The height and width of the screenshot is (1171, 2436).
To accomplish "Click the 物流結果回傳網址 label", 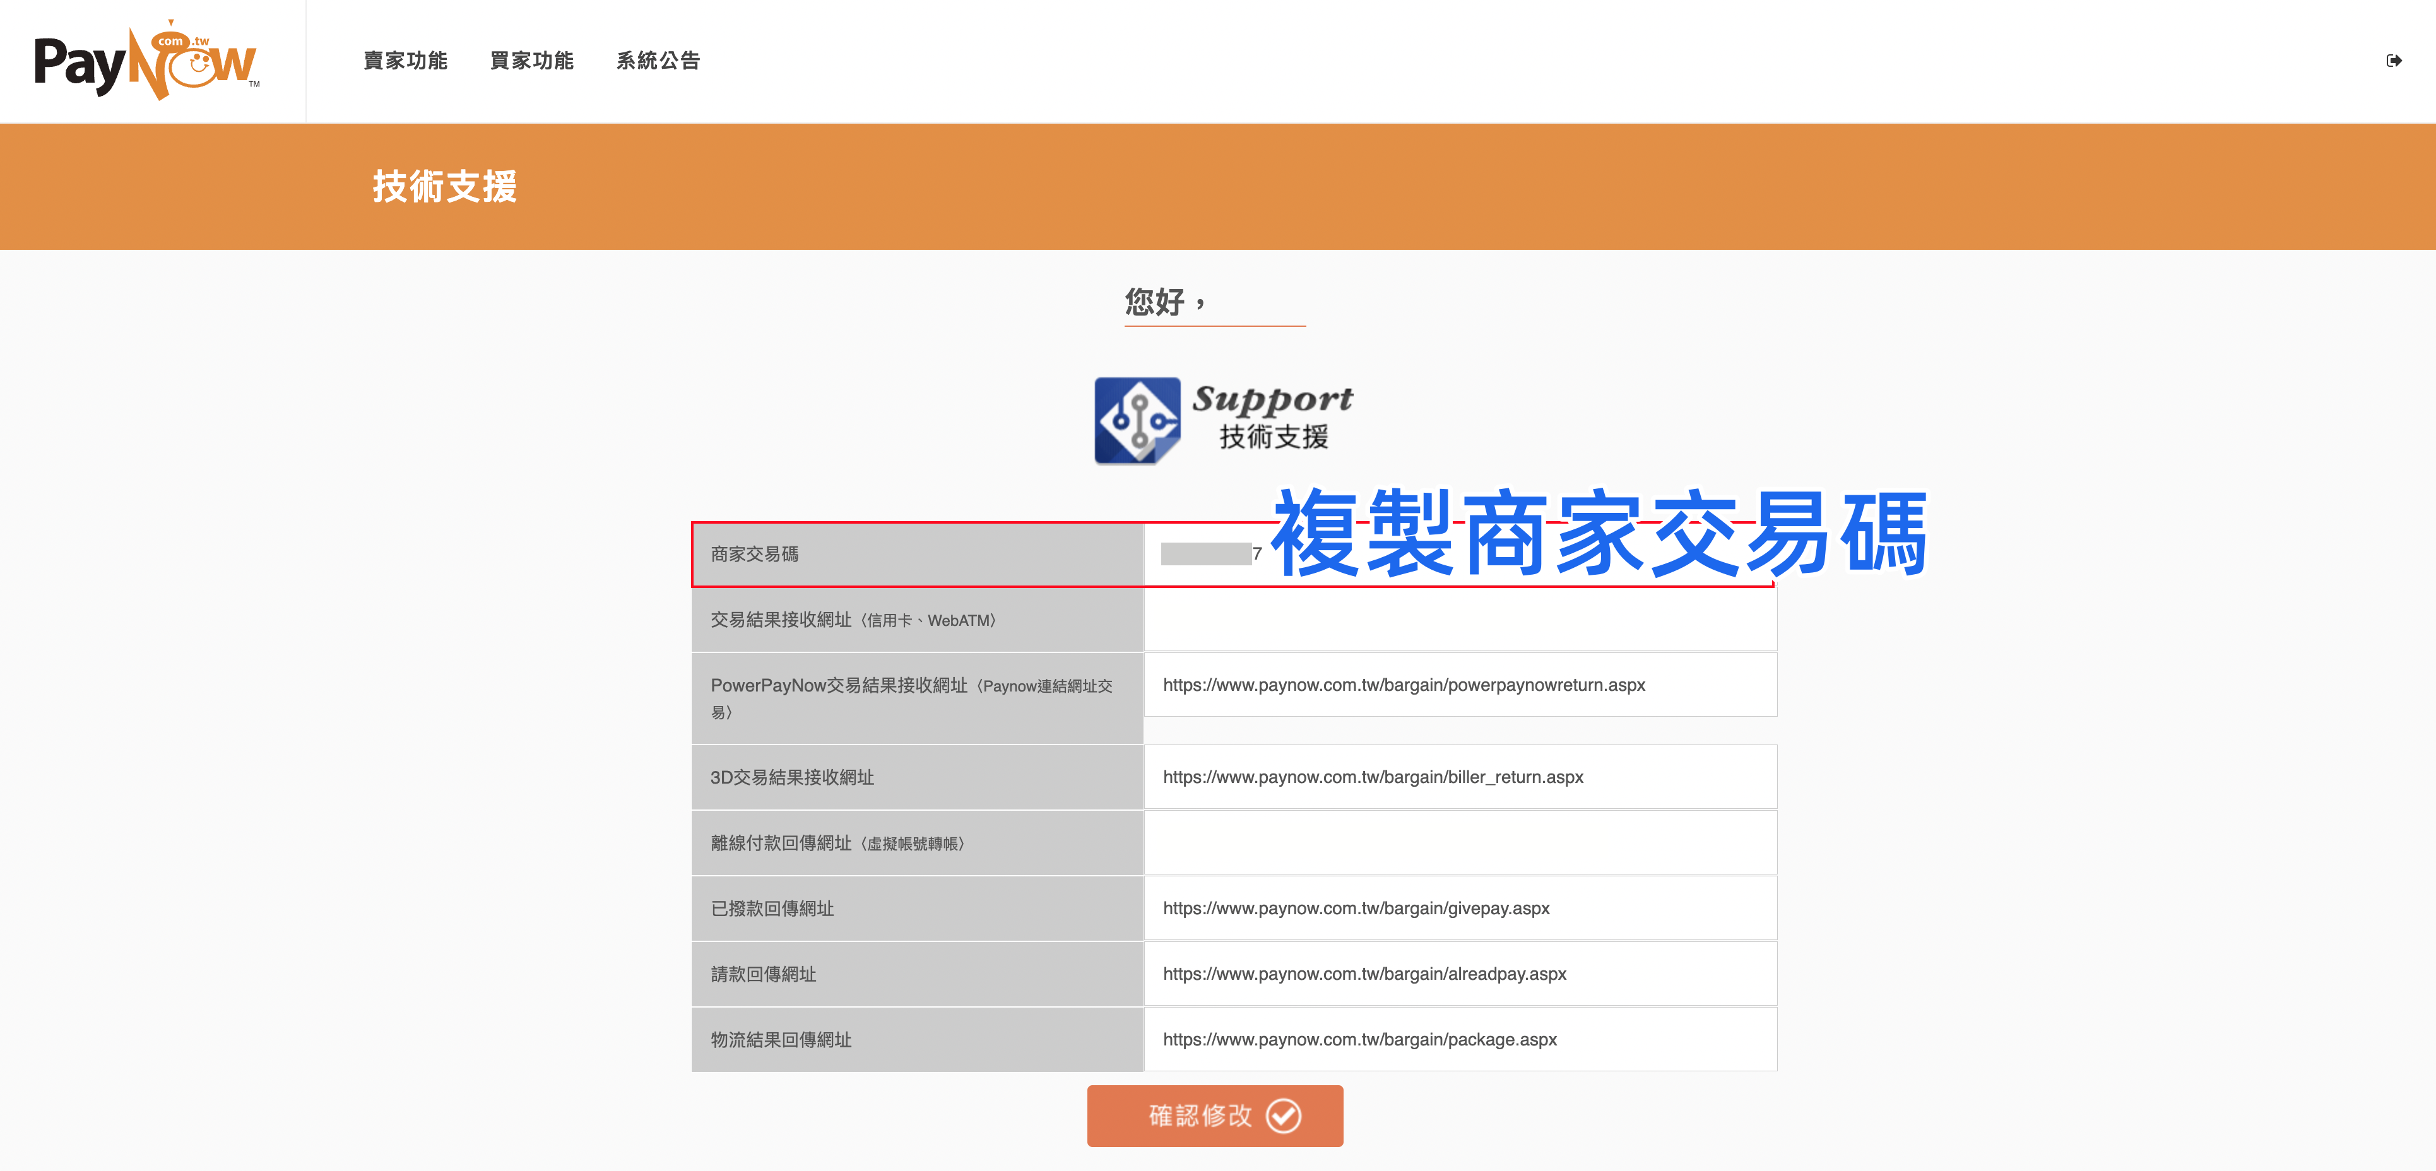I will tap(781, 1040).
